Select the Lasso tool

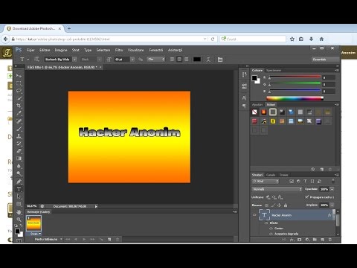[19, 91]
